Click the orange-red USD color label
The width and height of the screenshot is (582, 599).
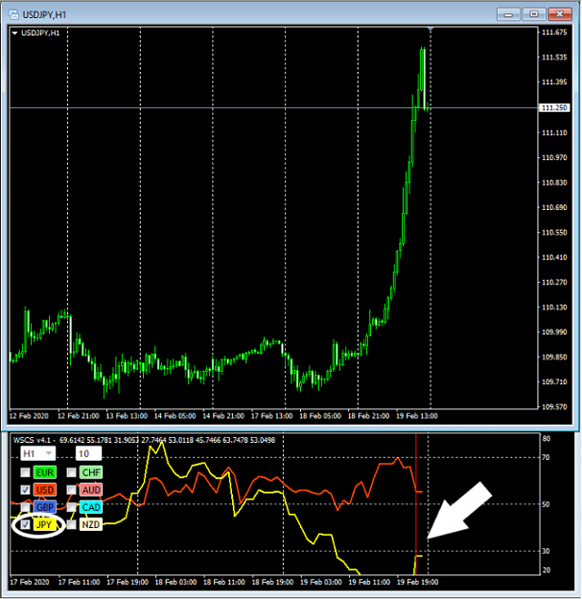[x=45, y=490]
